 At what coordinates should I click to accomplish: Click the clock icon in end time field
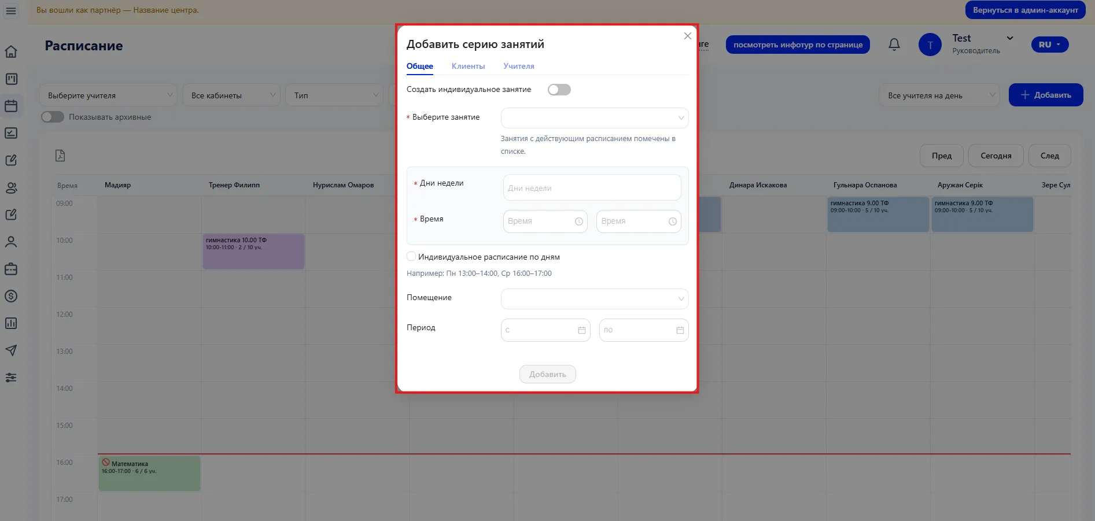[672, 221]
